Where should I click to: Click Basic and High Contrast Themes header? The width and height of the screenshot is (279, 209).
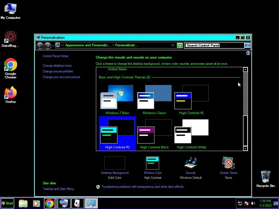125,77
